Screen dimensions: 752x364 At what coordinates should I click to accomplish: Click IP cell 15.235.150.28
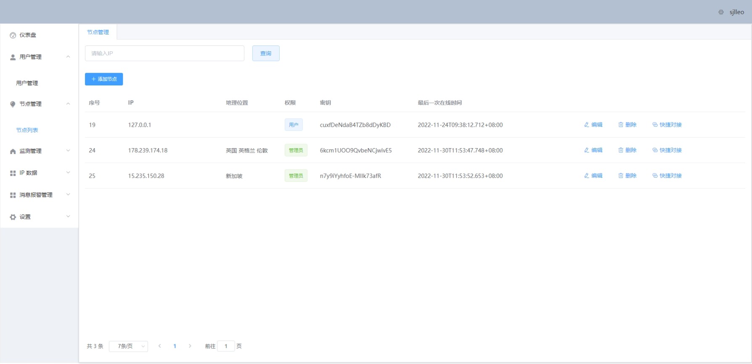[x=146, y=176]
